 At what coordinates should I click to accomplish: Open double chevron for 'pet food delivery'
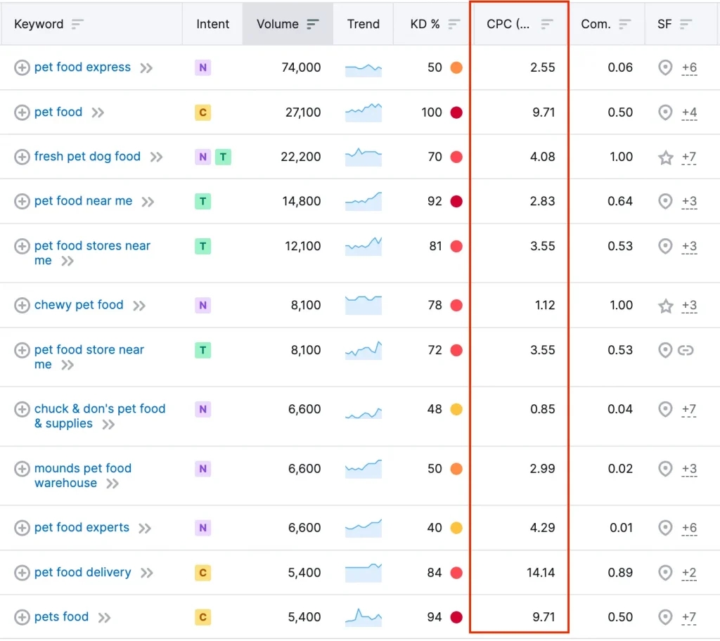pos(147,573)
